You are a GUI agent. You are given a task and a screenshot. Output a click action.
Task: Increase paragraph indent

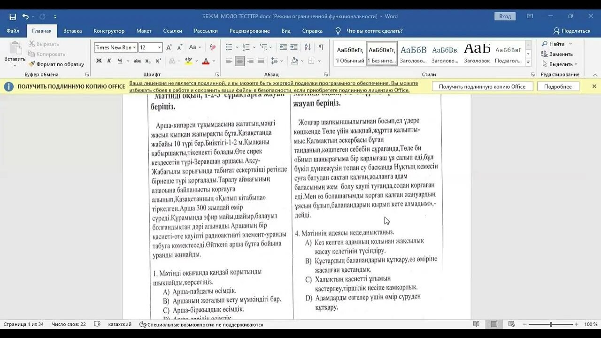pos(294,47)
